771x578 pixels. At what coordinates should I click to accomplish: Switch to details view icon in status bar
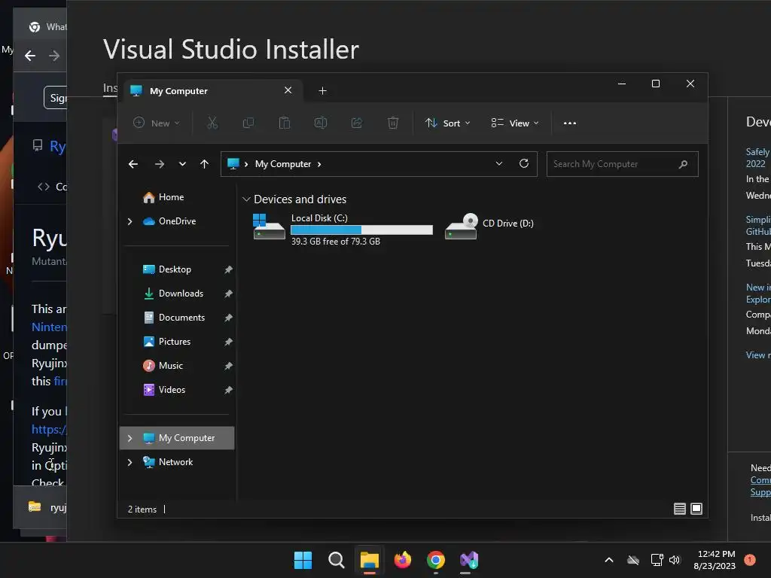[x=680, y=509]
